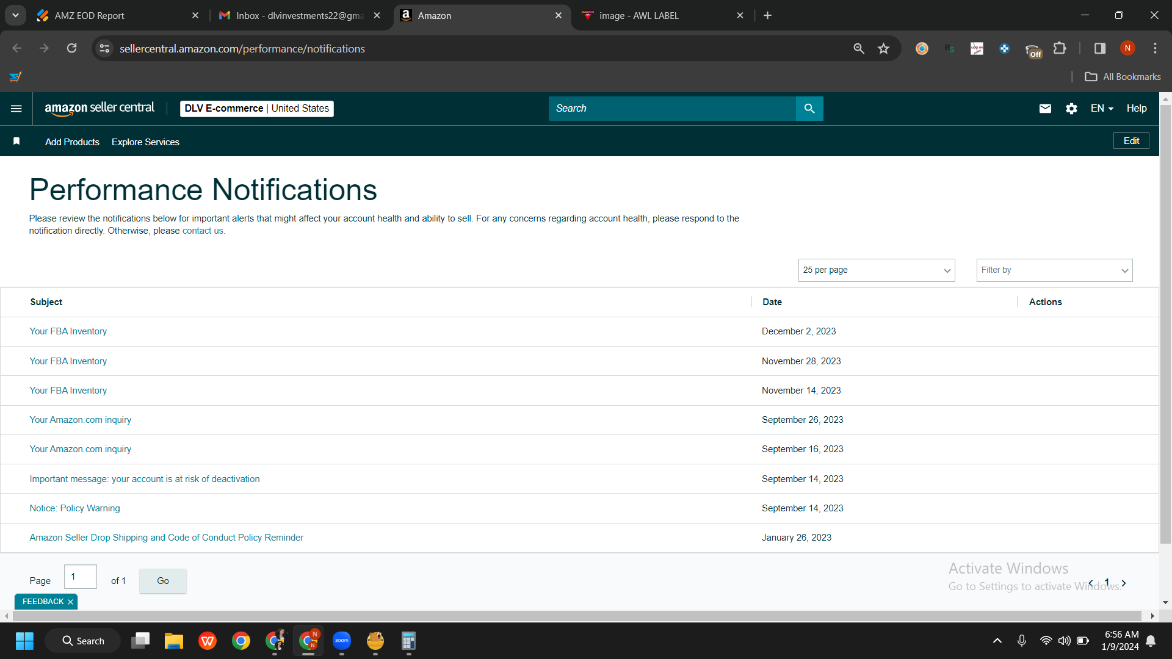The image size is (1172, 659).
Task: Click the Amazon Seller Central logo
Action: point(99,109)
